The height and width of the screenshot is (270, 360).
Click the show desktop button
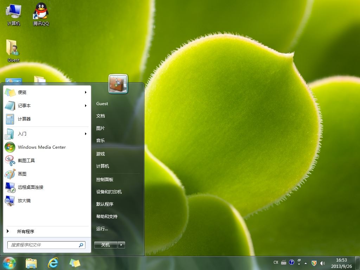(x=358, y=263)
